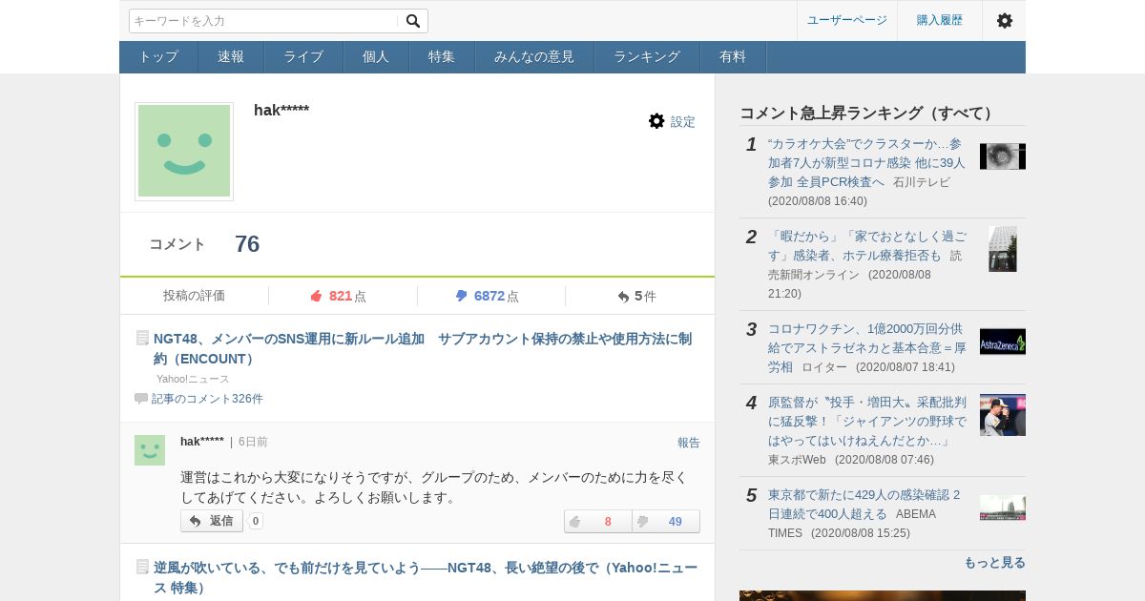The image size is (1145, 601).
Task: Click the search magnifier icon
Action: [x=413, y=21]
